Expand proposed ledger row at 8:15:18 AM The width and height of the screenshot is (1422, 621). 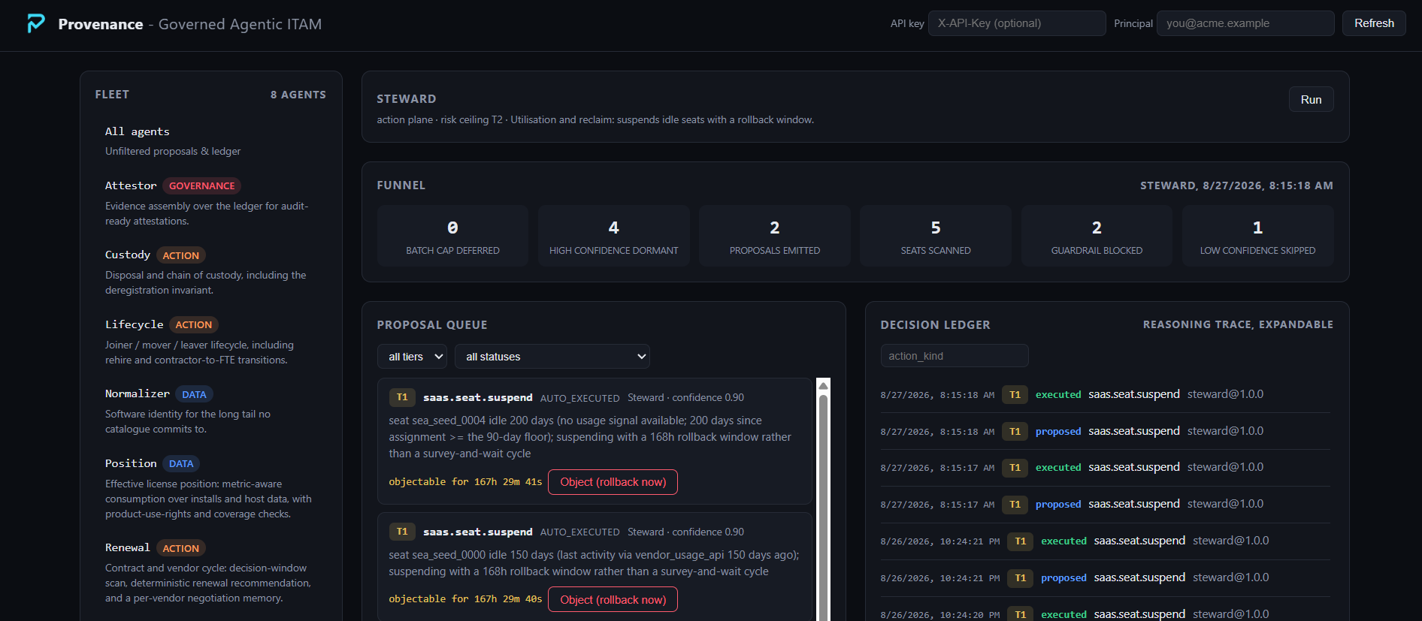point(1105,431)
